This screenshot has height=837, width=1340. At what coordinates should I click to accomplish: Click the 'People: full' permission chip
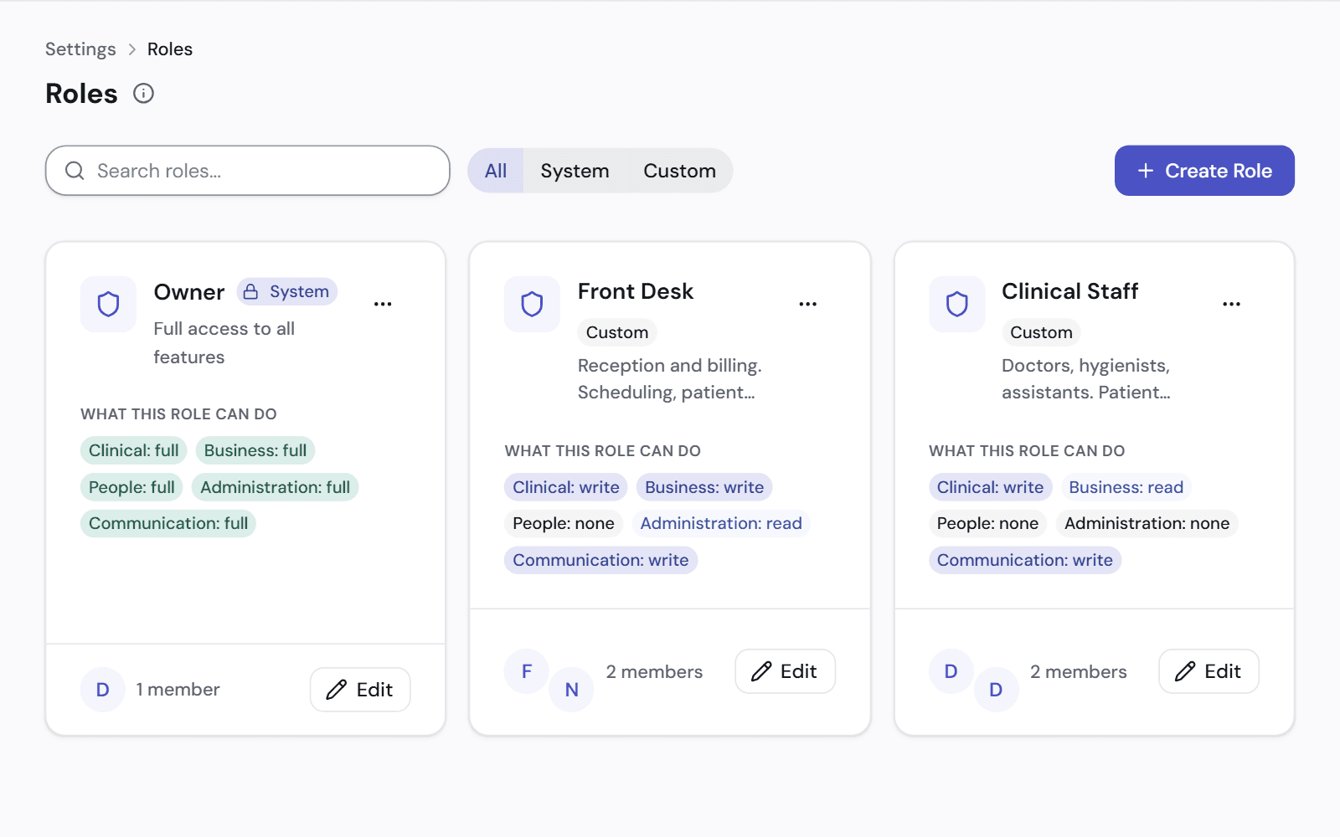point(131,487)
